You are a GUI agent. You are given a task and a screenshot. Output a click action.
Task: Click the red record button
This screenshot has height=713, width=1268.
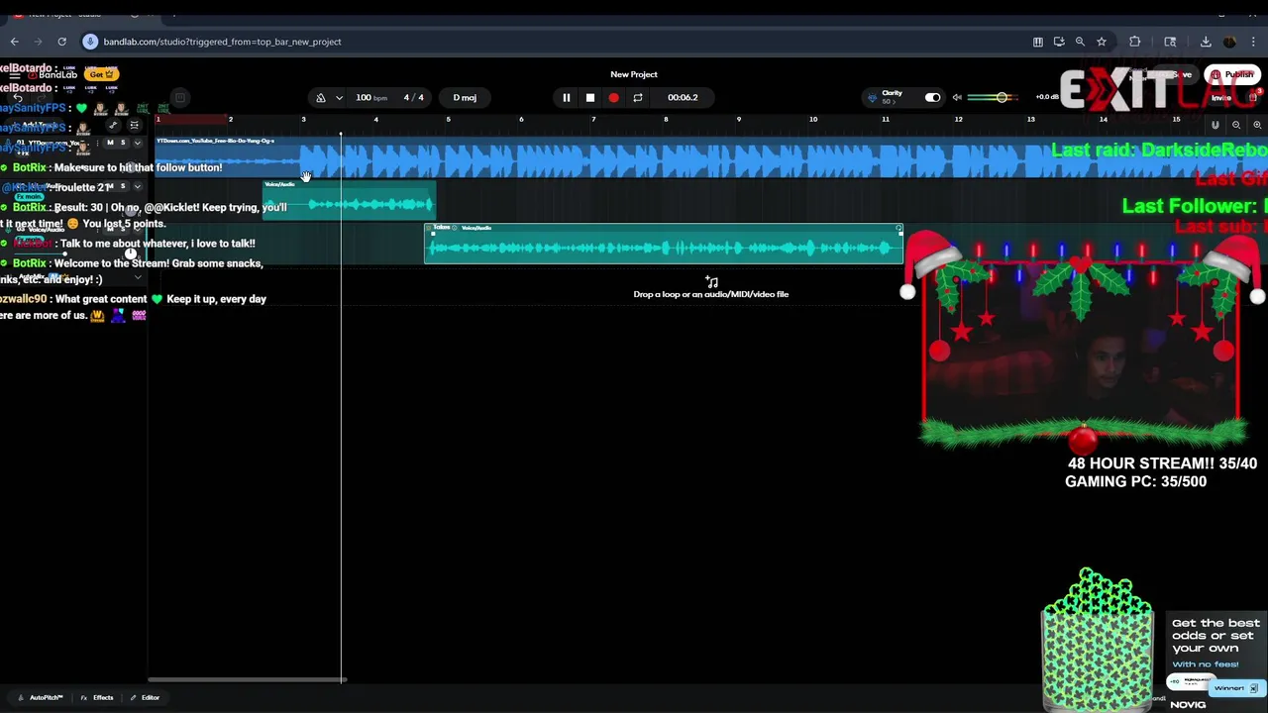point(613,97)
